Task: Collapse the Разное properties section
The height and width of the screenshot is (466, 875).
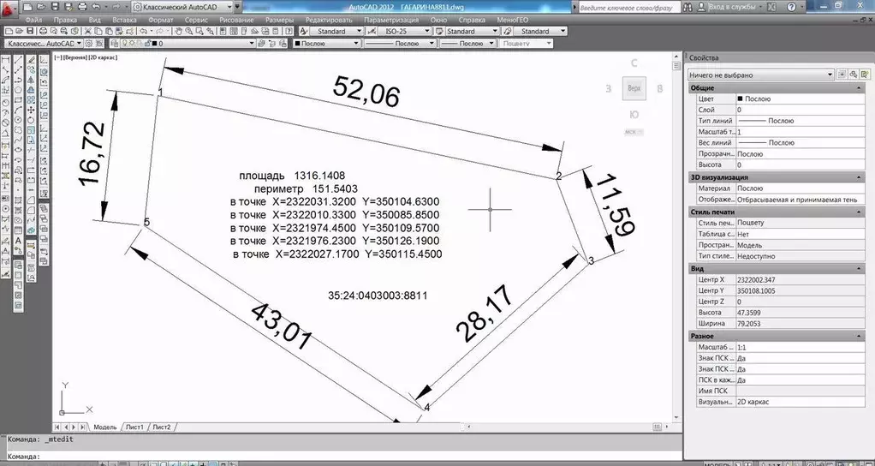Action: (860, 337)
